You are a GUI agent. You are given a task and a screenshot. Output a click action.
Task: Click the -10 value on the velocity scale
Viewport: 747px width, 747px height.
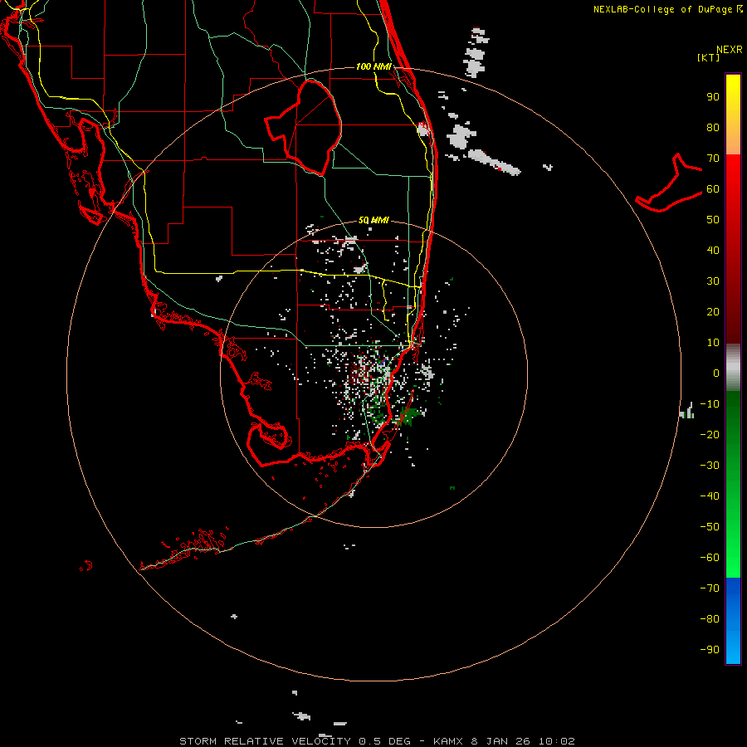[710, 404]
